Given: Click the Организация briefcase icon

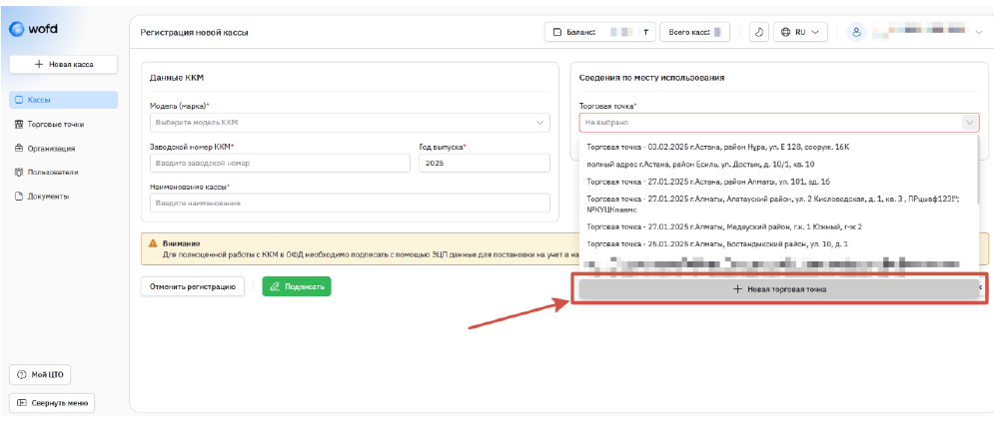Looking at the screenshot, I should pyautogui.click(x=19, y=149).
